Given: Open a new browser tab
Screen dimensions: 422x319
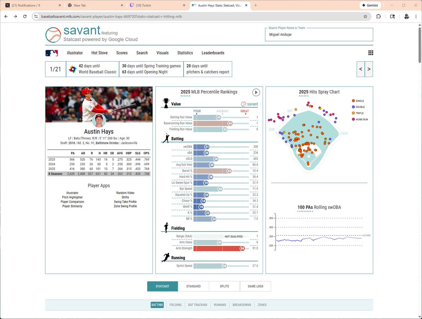Looking at the screenshot, I should [255, 5].
